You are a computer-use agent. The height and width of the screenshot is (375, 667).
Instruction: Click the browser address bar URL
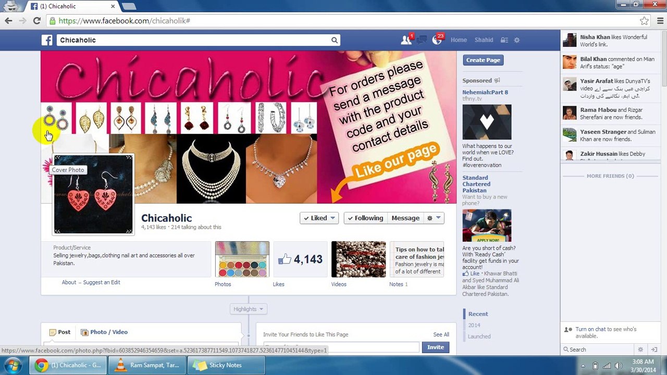(x=124, y=21)
